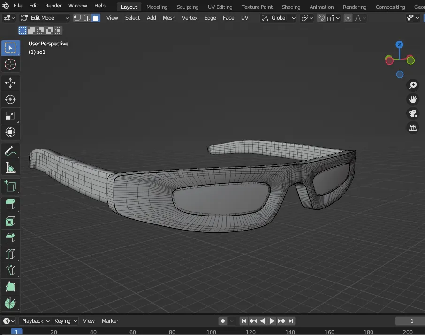
Task: Choose the Rotate tool
Action: pyautogui.click(x=10, y=99)
